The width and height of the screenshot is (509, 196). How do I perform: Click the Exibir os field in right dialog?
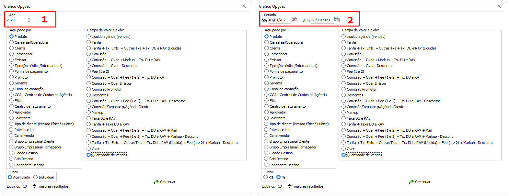283,186
